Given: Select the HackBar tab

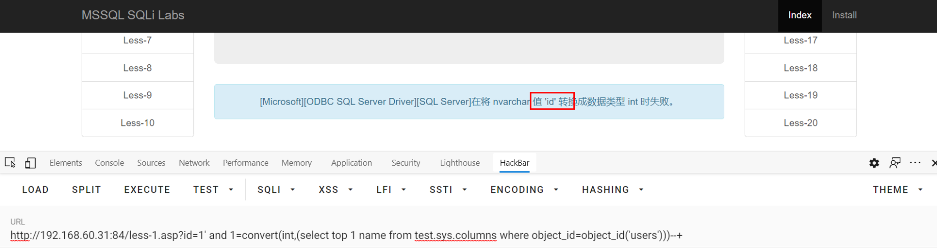Looking at the screenshot, I should pyautogui.click(x=515, y=163).
